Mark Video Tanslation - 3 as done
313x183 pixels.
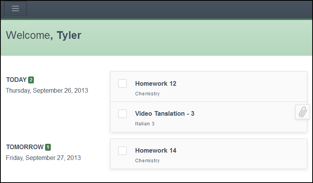(x=122, y=113)
